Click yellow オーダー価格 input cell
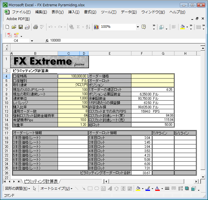 tap(153, 76)
